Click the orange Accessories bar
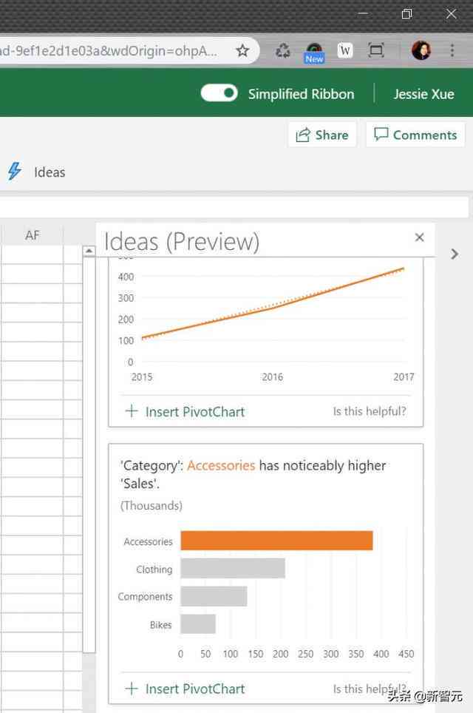 click(x=276, y=541)
